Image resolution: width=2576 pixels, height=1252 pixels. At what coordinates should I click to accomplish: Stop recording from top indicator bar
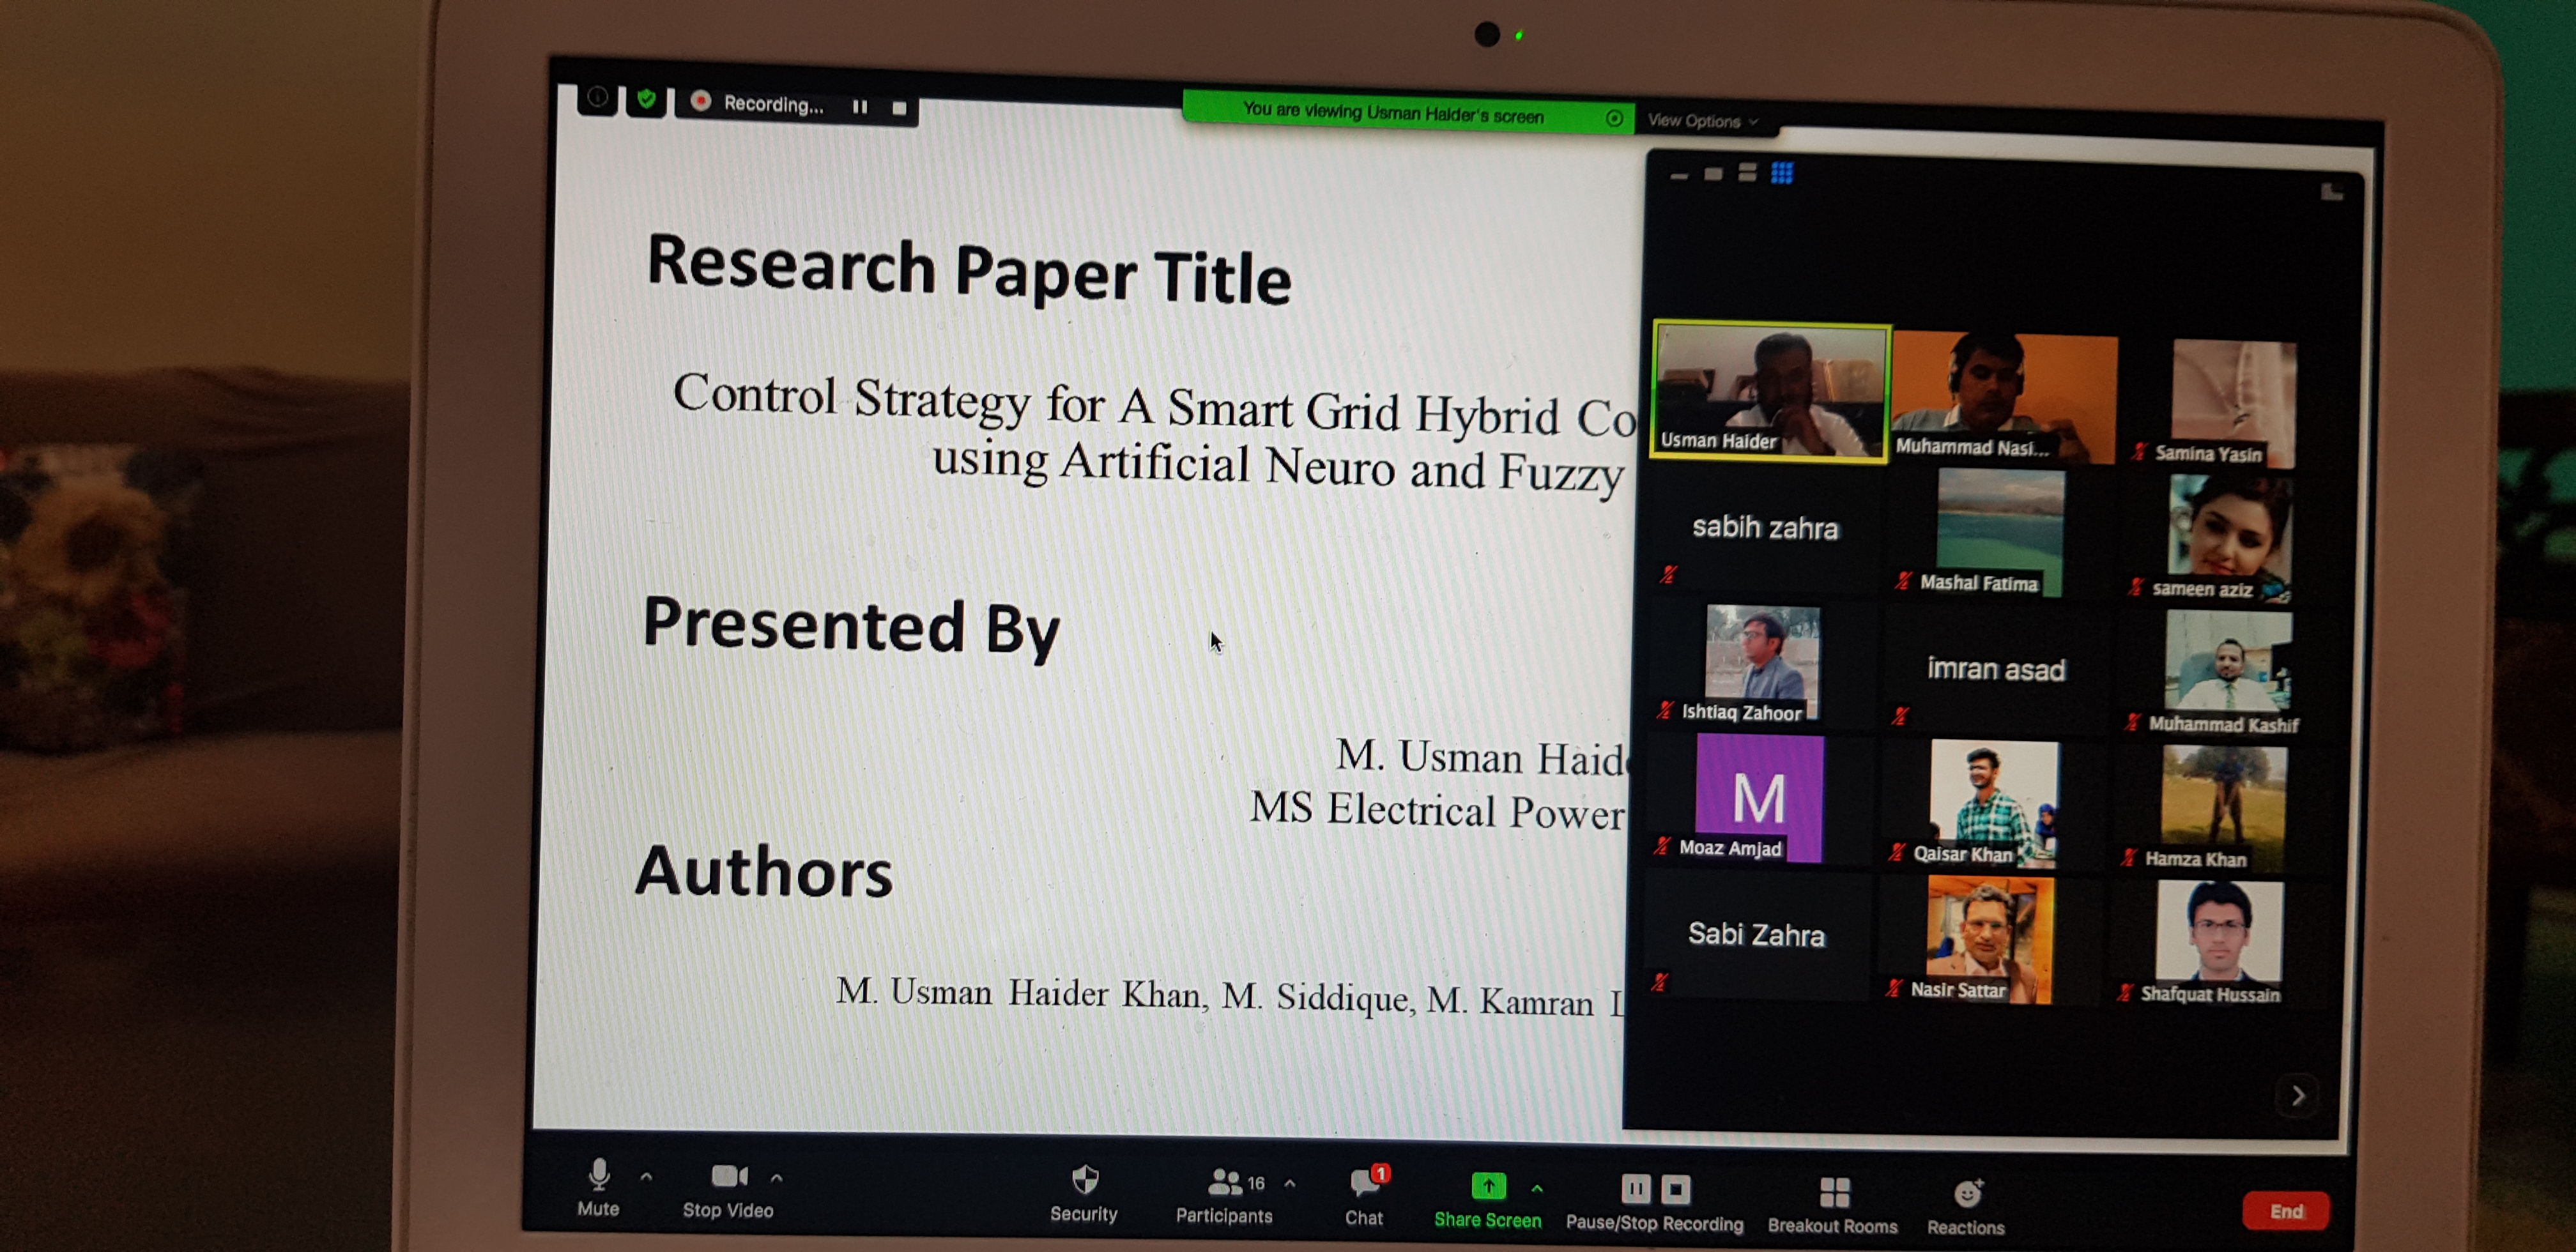click(x=899, y=108)
